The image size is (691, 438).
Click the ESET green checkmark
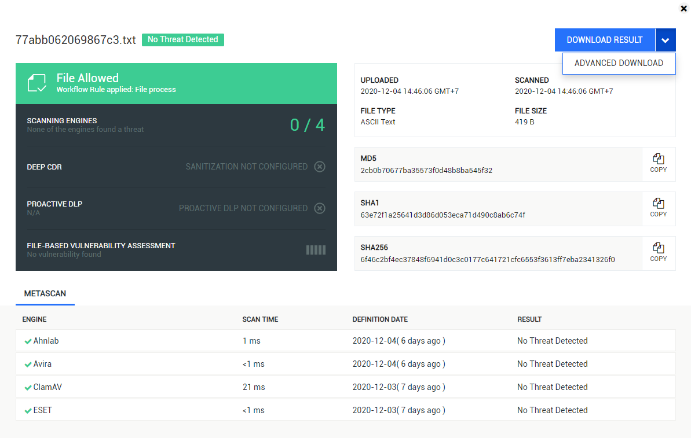(x=28, y=411)
